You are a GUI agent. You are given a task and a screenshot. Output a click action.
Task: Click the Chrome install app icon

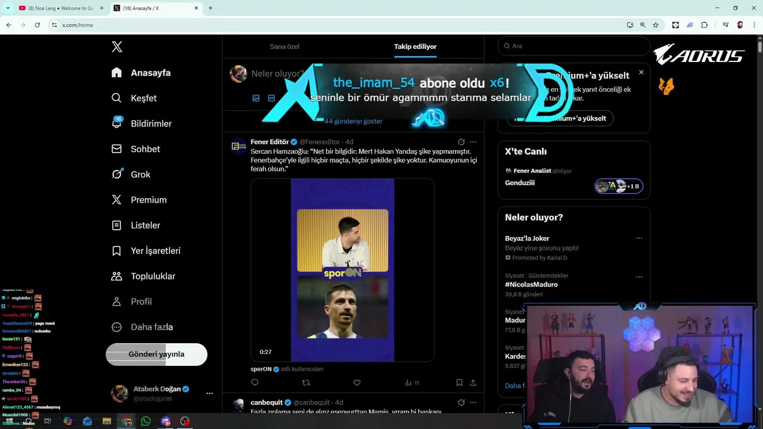pyautogui.click(x=630, y=25)
